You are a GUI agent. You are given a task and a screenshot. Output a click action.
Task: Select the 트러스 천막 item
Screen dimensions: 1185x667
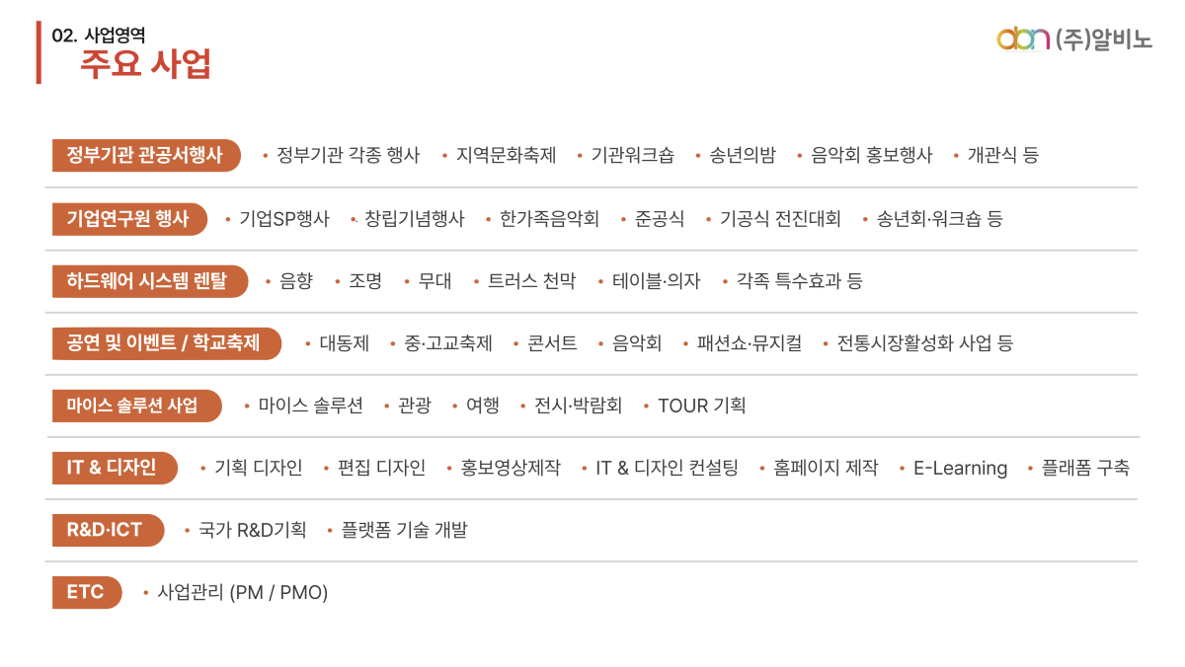531,281
